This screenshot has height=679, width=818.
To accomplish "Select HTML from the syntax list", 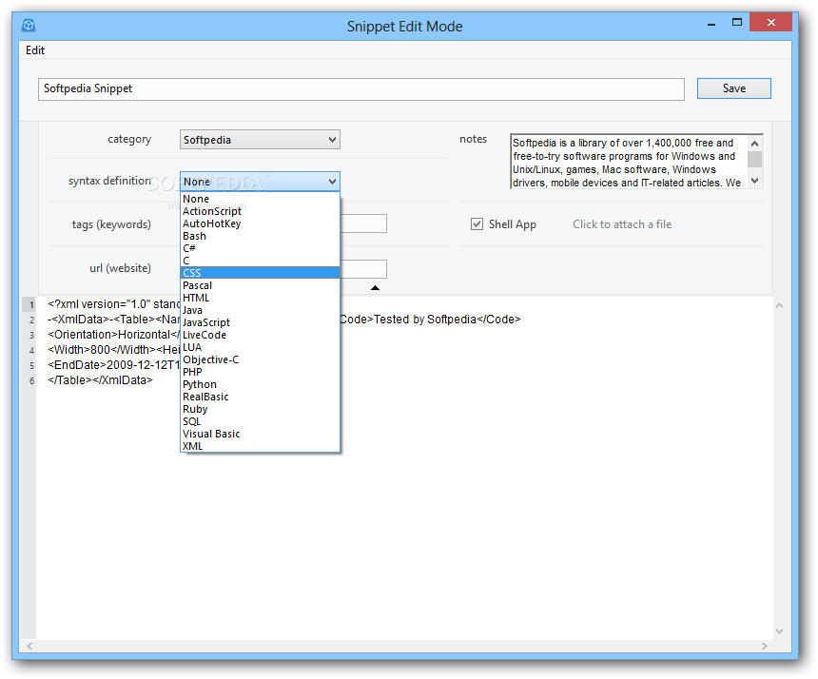I will pos(260,298).
